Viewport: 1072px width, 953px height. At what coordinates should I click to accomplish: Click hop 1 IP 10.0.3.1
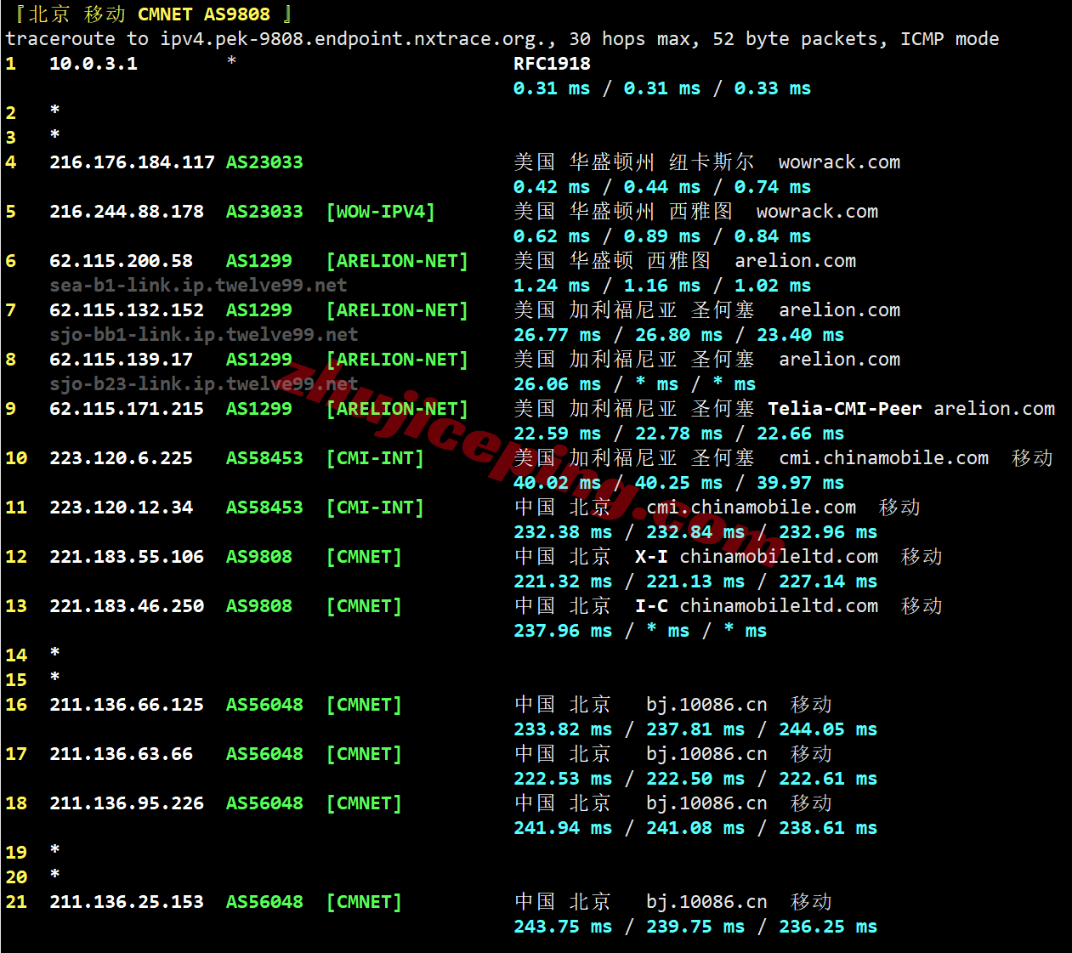(94, 64)
